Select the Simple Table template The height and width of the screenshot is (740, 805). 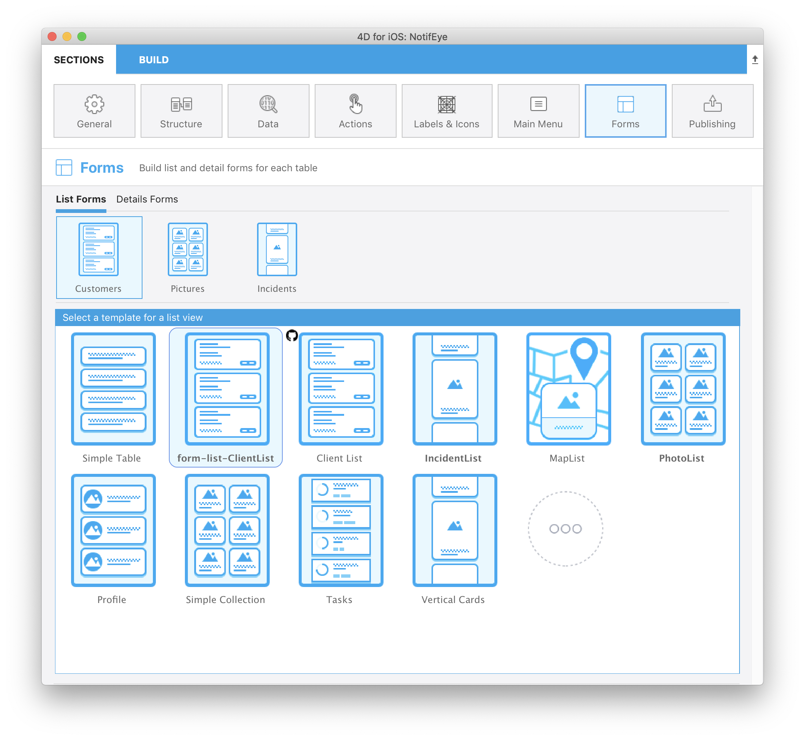point(113,389)
